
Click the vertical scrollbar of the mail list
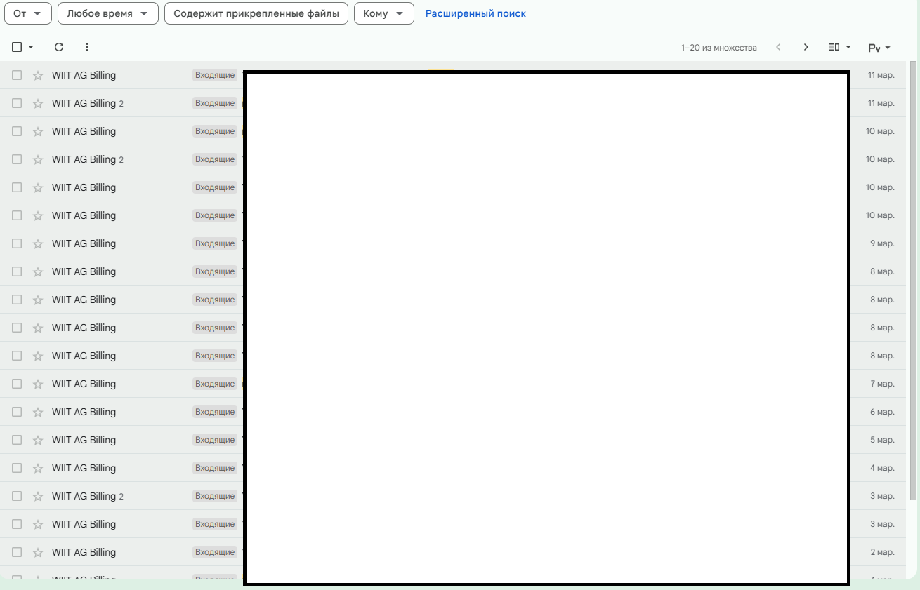tap(912, 281)
